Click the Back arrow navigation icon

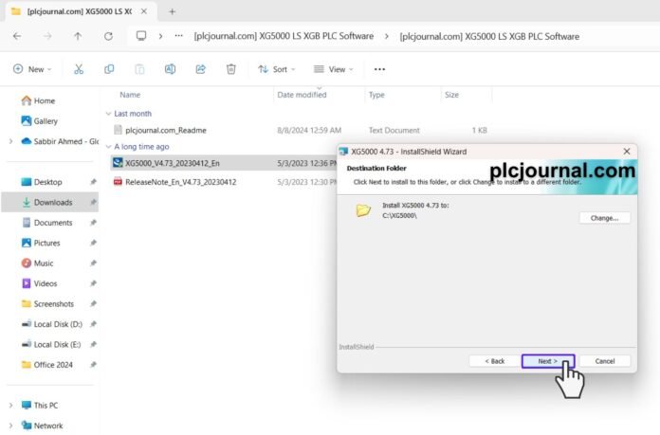[17, 36]
